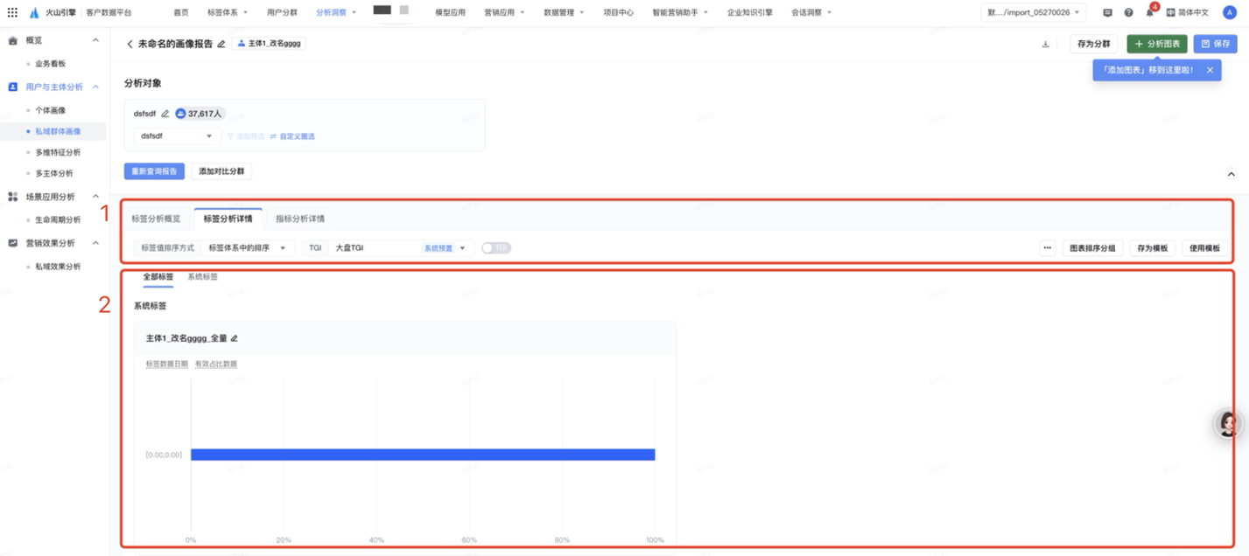Screen dimensions: 1249x556
Task: Open the 标签体系 top menu
Action: coord(228,12)
